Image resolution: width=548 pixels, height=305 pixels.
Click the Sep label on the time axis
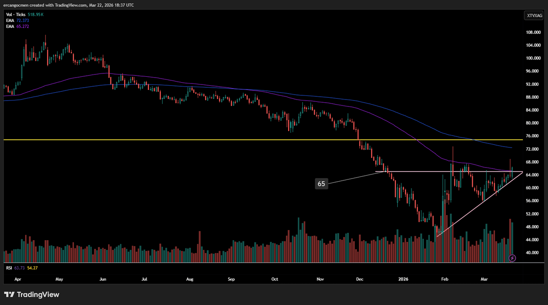coord(231,278)
